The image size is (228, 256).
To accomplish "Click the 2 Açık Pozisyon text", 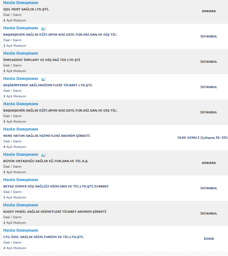I will tap(15, 248).
